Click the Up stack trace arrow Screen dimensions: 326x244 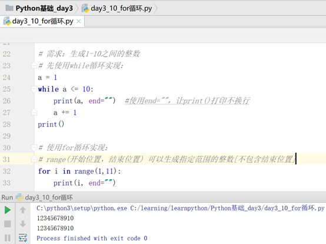point(23,210)
